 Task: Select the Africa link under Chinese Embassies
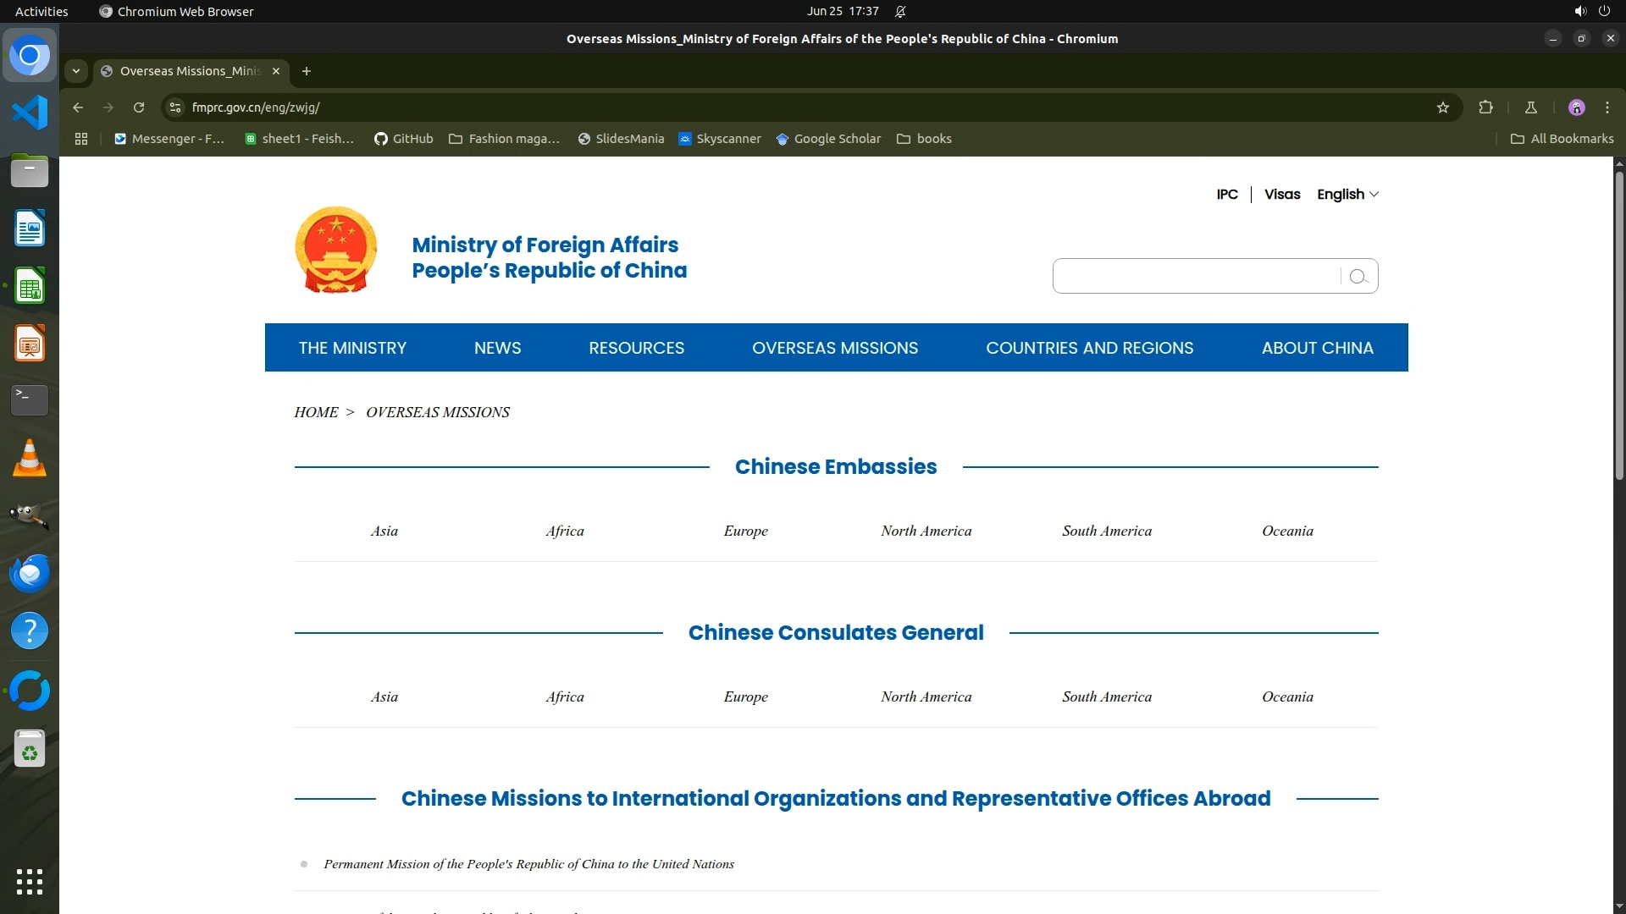click(x=565, y=531)
